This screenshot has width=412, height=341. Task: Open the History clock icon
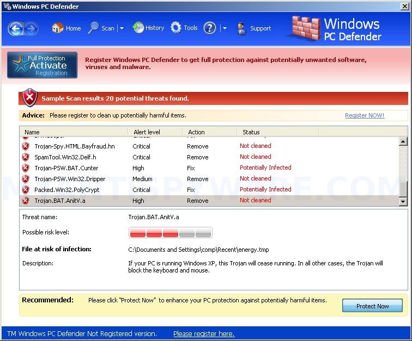(138, 28)
